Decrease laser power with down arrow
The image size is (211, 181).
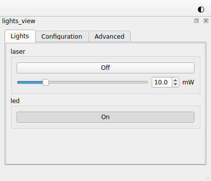175,84
